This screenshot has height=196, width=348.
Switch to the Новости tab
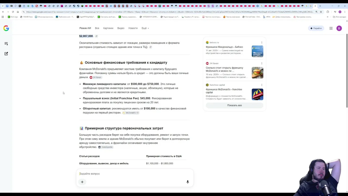pyautogui.click(x=133, y=28)
